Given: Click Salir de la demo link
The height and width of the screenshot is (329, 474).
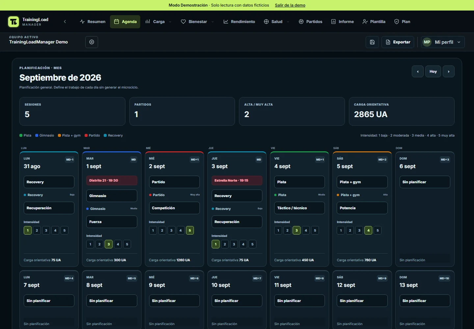Looking at the screenshot, I should click(x=290, y=5).
